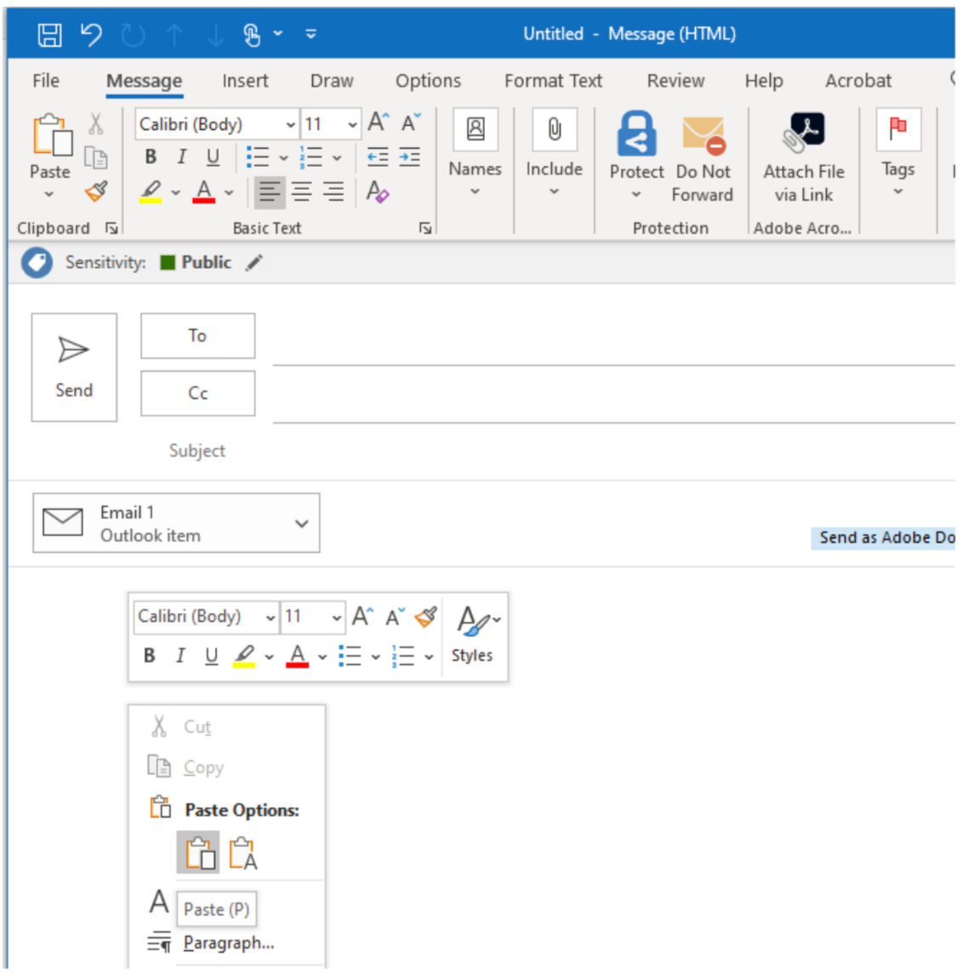
Task: Click the Do Not Forward envelope icon
Action: [x=702, y=136]
